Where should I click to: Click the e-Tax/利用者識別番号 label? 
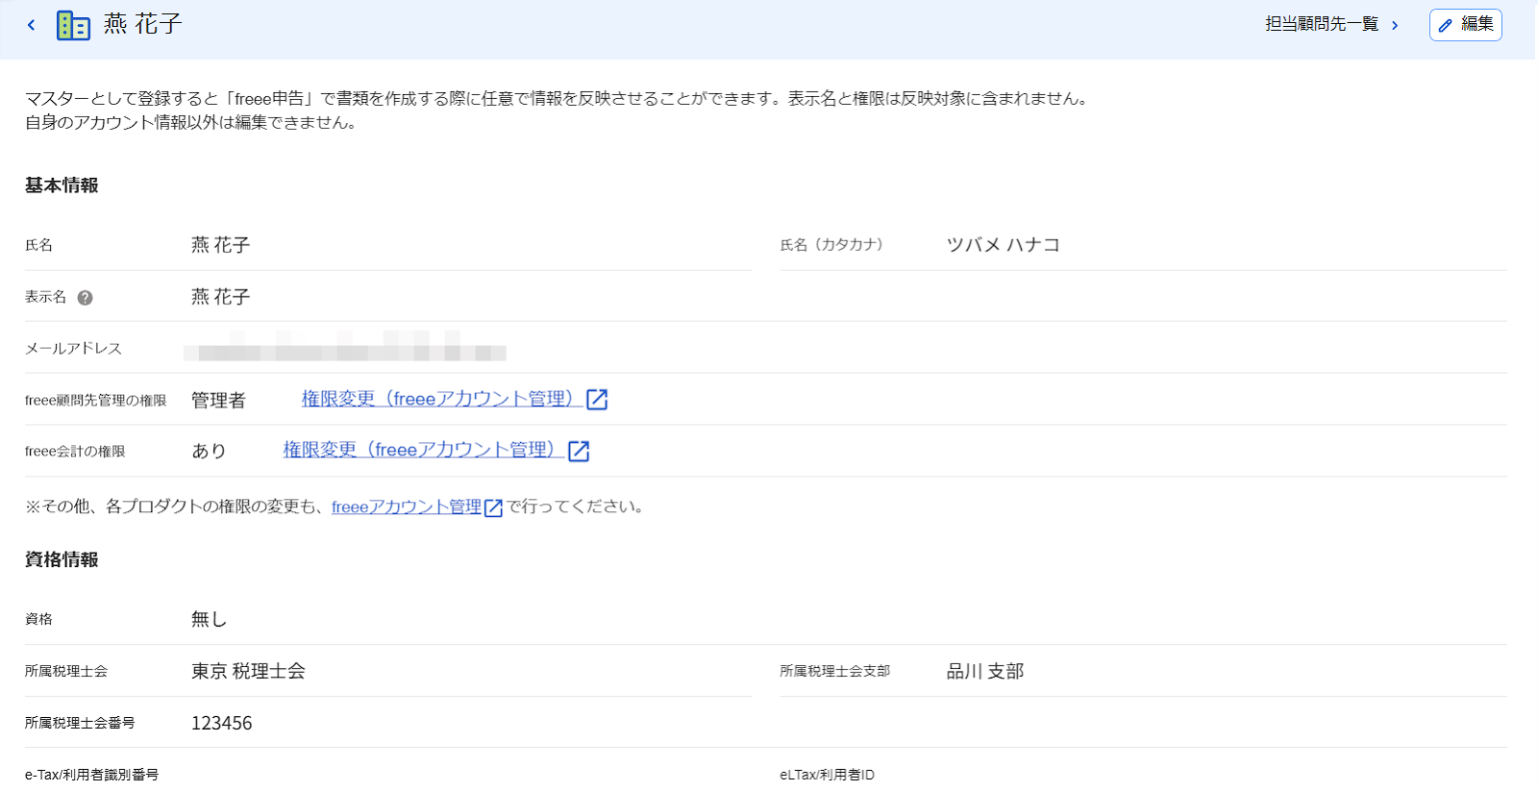click(x=91, y=775)
